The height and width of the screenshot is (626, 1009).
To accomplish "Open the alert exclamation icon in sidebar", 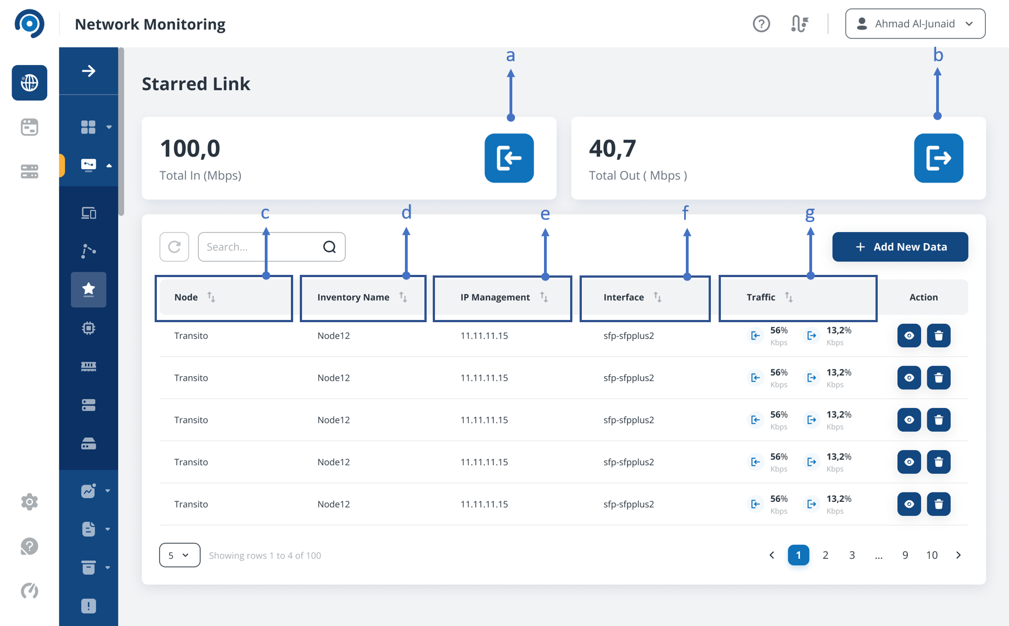I will [88, 606].
